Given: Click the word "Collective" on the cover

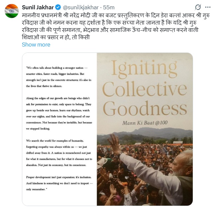Looking at the screenshot, I should 145,88.
